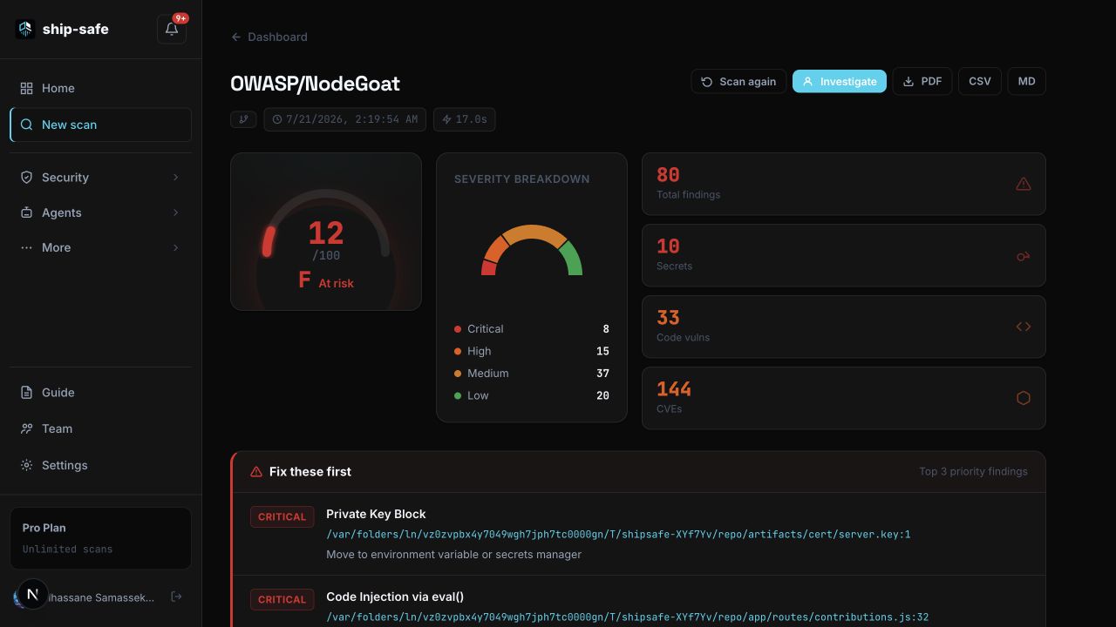This screenshot has width=1116, height=627.
Task: Open the Secrets card
Action: pos(844,255)
